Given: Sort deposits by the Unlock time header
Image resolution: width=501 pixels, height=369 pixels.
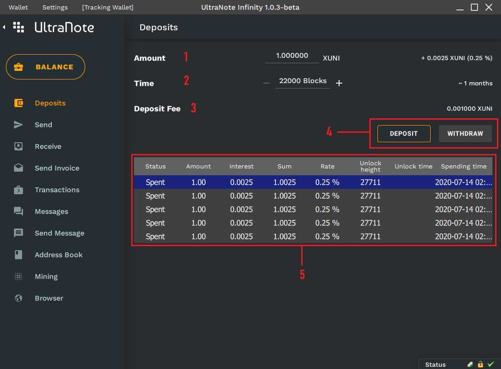Looking at the screenshot, I should pos(414,166).
